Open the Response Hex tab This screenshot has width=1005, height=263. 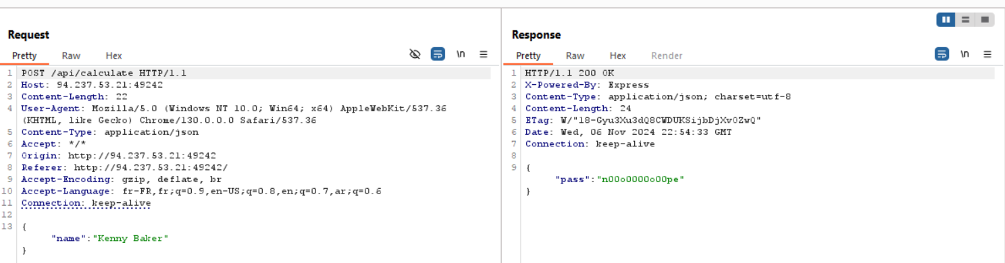tap(618, 56)
